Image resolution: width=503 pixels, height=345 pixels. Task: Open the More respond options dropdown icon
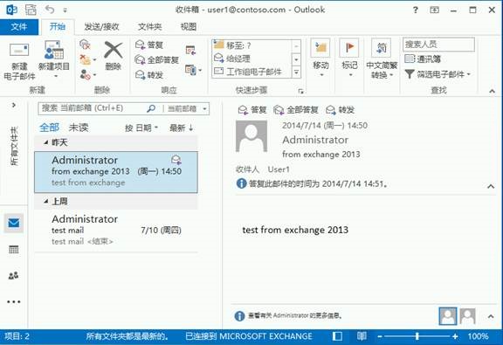[x=194, y=70]
